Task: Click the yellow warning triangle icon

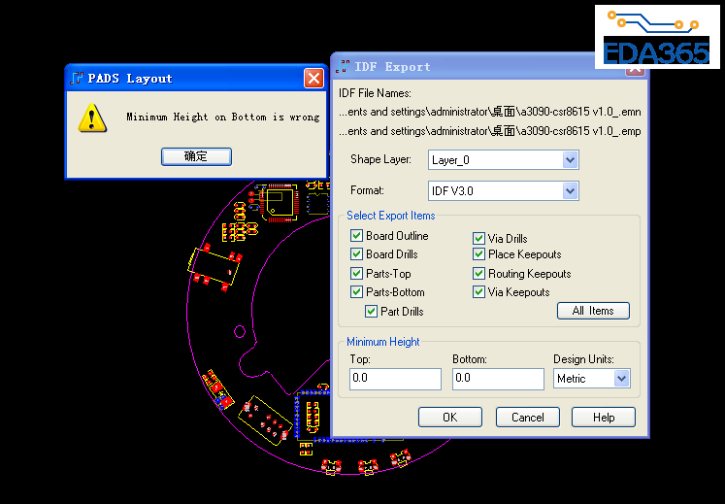Action: pyautogui.click(x=92, y=118)
